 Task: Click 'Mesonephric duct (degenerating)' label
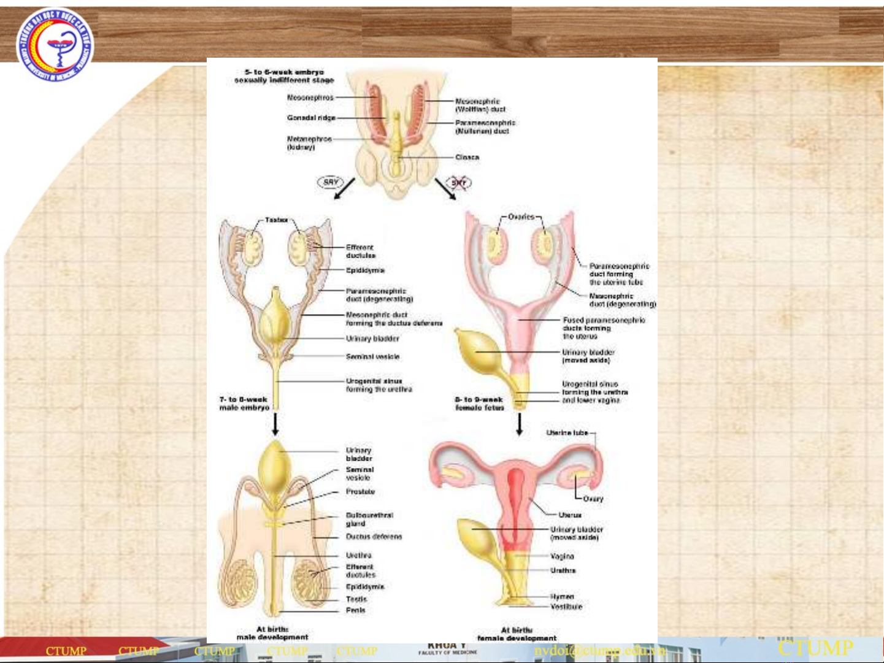pos(622,300)
